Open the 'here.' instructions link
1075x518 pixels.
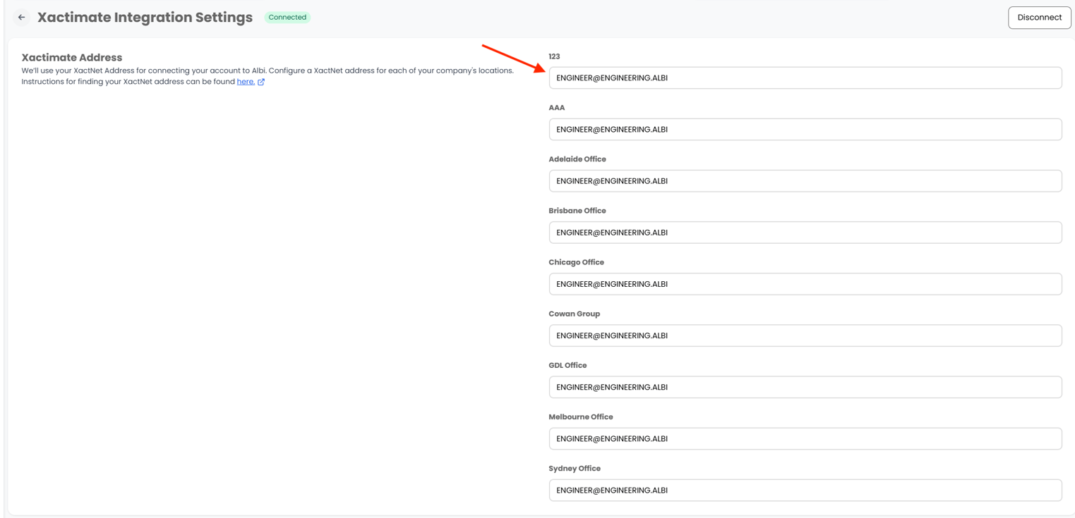pyautogui.click(x=246, y=82)
